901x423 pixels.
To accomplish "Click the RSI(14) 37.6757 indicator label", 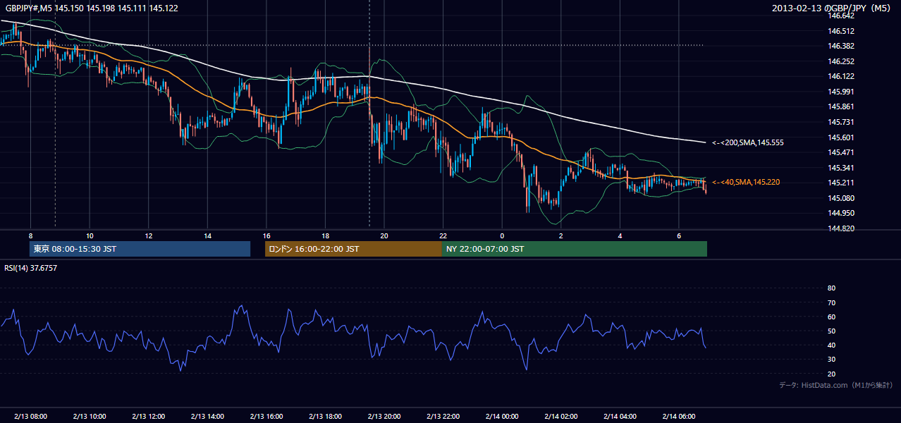I will click(31, 268).
